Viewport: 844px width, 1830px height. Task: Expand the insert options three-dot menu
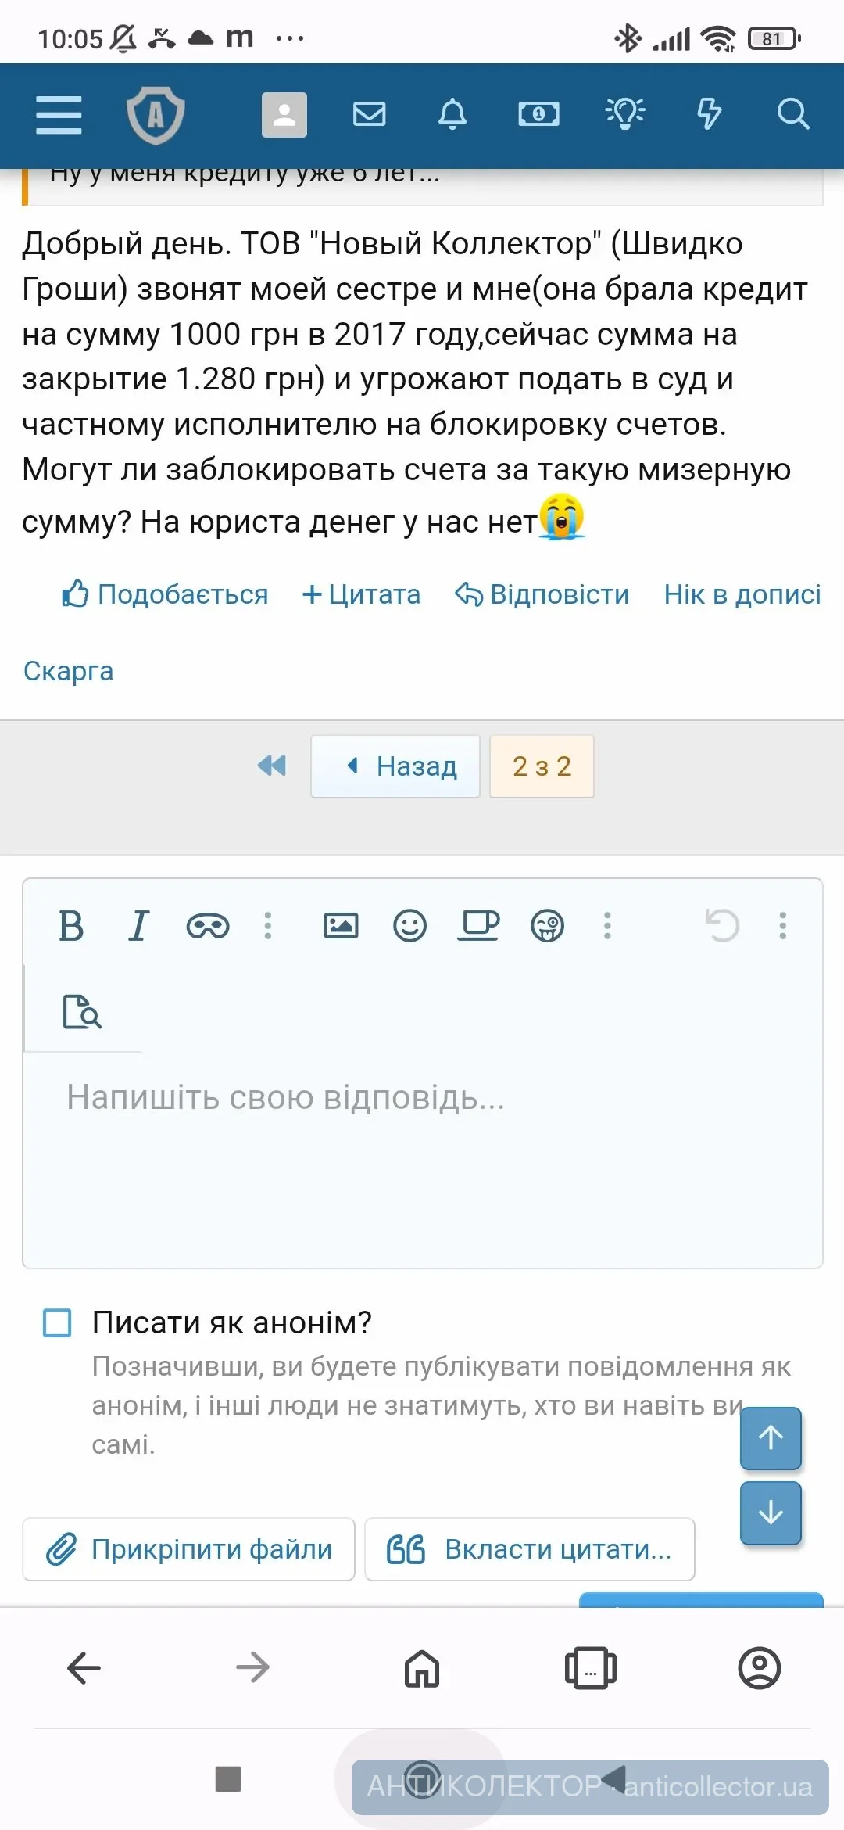point(607,926)
